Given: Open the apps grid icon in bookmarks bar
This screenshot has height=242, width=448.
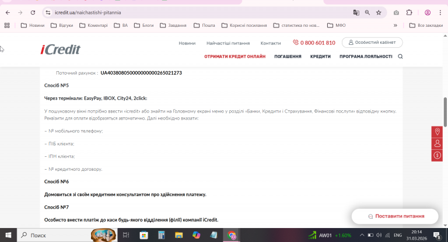Looking at the screenshot, I should (x=7, y=26).
